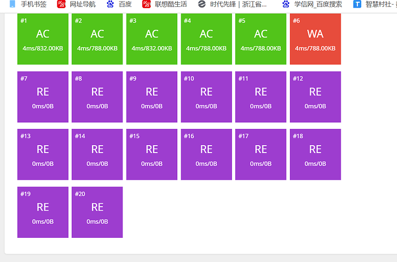Viewport: 397px width, 262px height.
Task: Select test case #6 WA tile
Action: point(315,39)
